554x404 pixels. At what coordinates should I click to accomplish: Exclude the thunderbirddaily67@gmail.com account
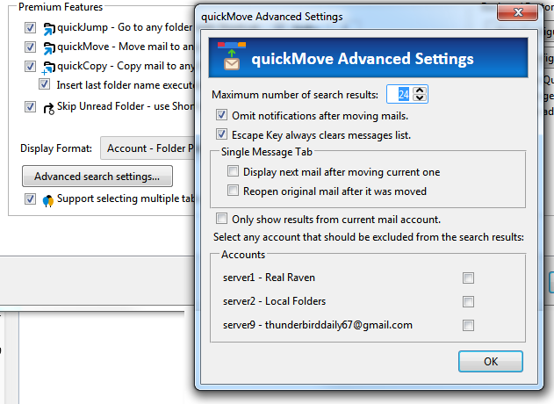tap(468, 326)
